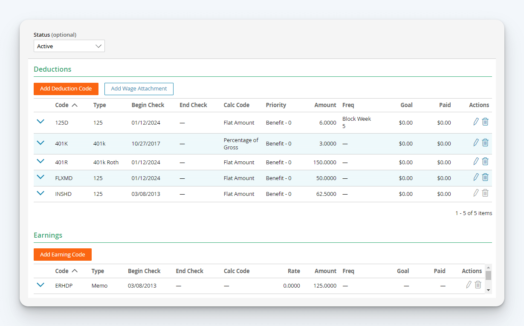Edit the 401K deduction entry
Image resolution: width=524 pixels, height=326 pixels.
(x=476, y=143)
